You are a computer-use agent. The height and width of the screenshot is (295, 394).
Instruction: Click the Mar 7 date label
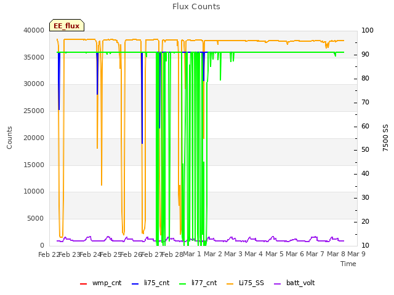(315, 254)
